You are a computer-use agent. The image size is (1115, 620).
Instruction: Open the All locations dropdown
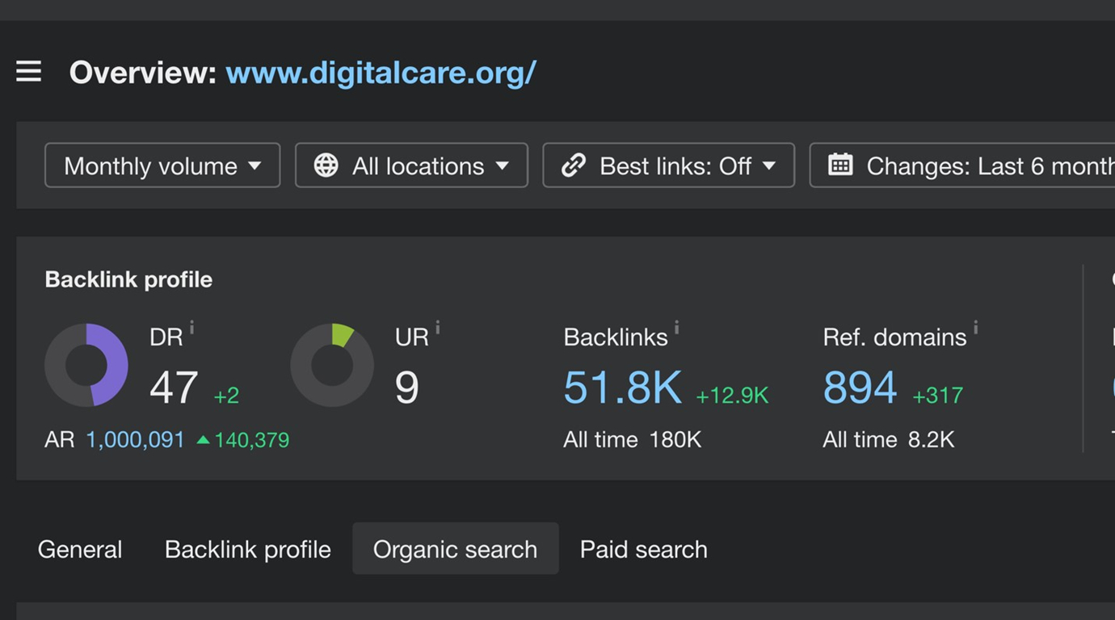click(411, 165)
